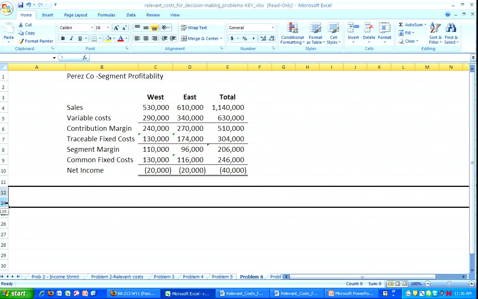Click the zoom slider in status bar
Image resolution: width=478 pixels, height=299 pixels.
[x=449, y=284]
